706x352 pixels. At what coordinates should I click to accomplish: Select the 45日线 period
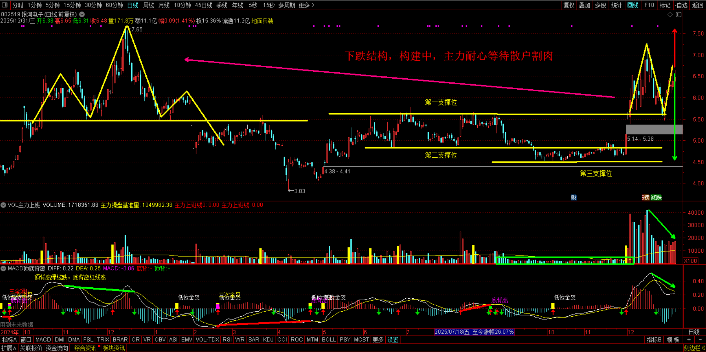204,5
